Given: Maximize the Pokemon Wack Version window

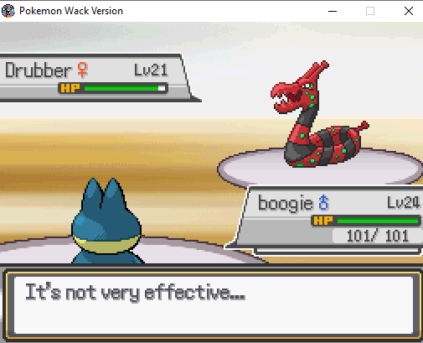Looking at the screenshot, I should [370, 11].
